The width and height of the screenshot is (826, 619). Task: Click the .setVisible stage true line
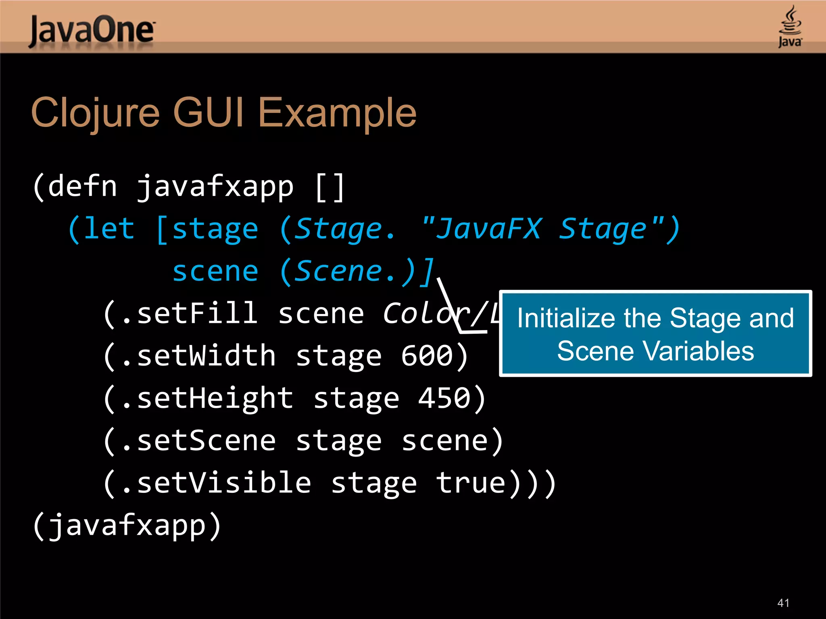[x=330, y=484]
